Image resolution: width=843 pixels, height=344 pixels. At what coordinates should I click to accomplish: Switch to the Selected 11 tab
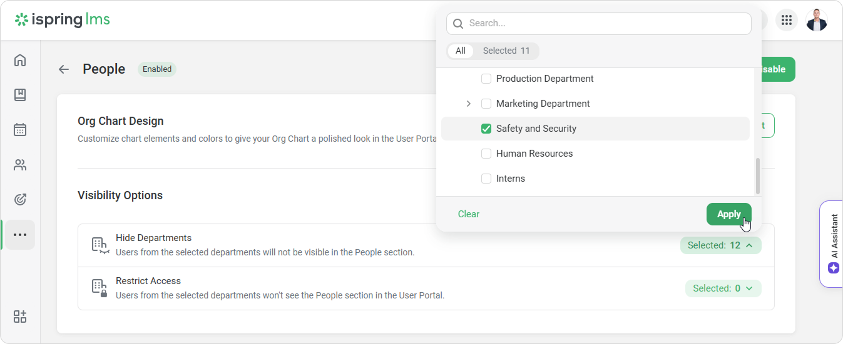pyautogui.click(x=506, y=51)
